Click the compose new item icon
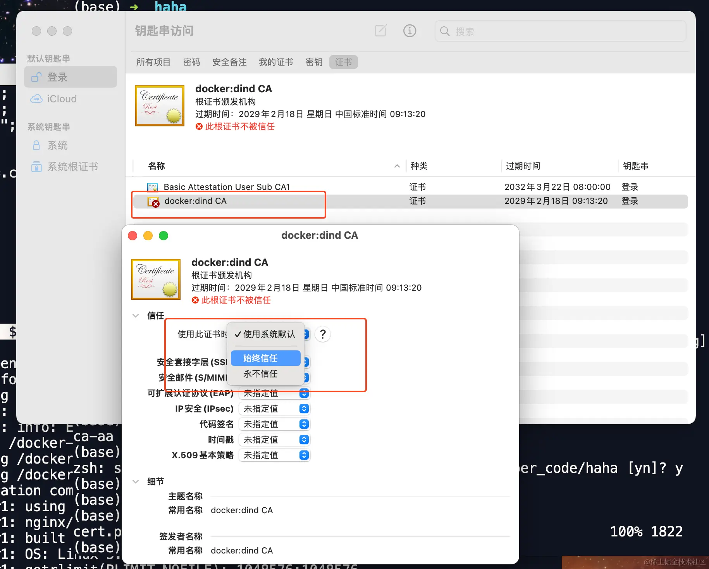709x569 pixels. point(380,31)
